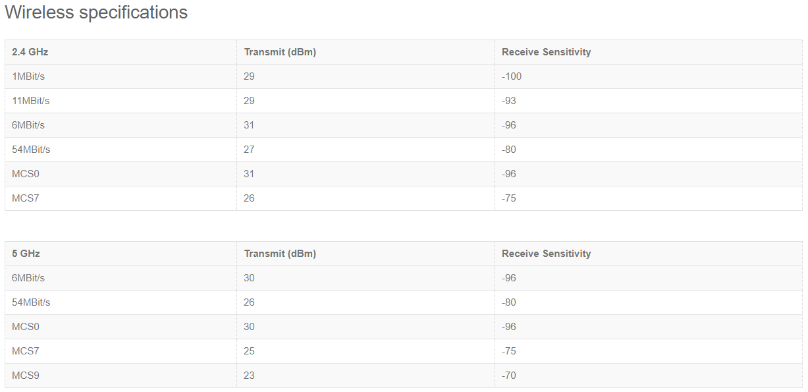Click the transmit value 23 for MCS9
This screenshot has height=392, width=808.
249,376
